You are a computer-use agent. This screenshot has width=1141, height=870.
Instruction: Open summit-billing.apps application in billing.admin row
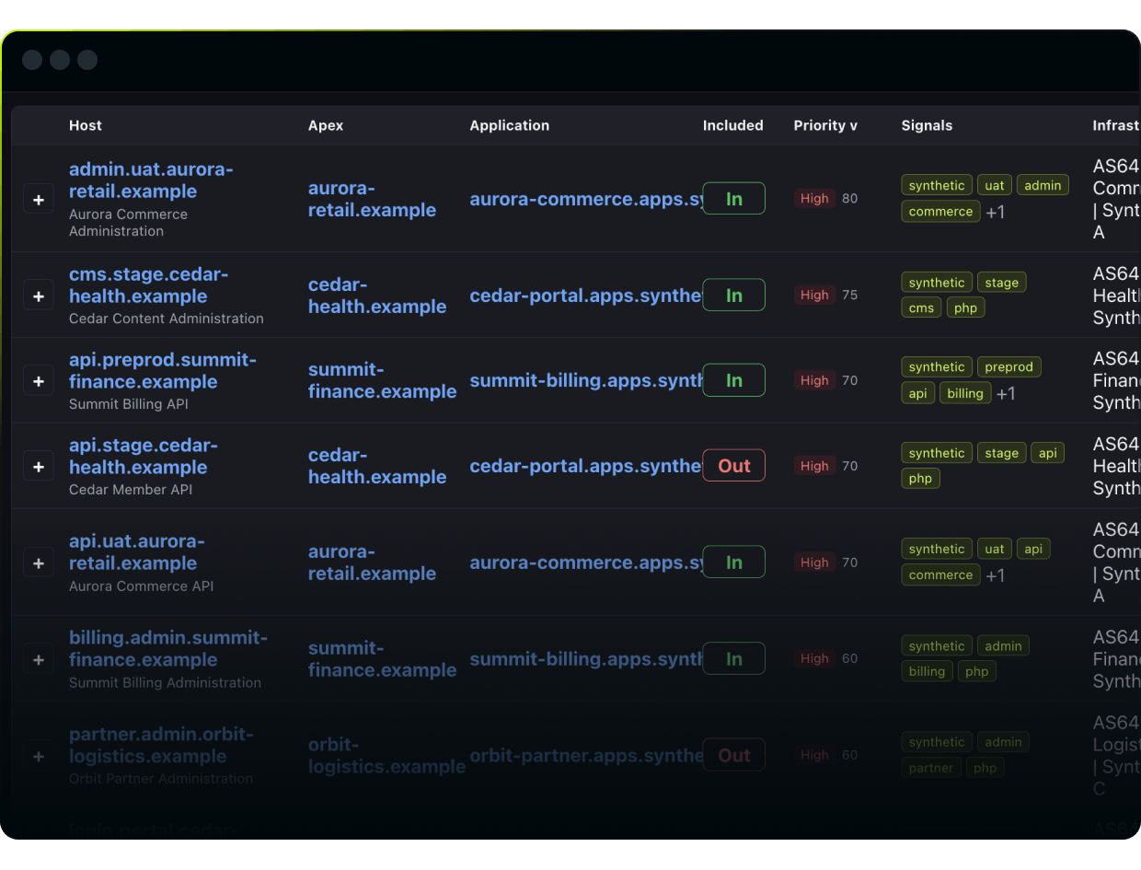coord(586,659)
